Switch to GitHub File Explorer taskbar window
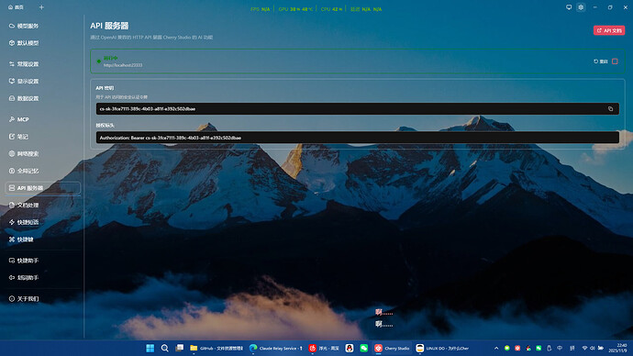The image size is (633, 356). 217,348
